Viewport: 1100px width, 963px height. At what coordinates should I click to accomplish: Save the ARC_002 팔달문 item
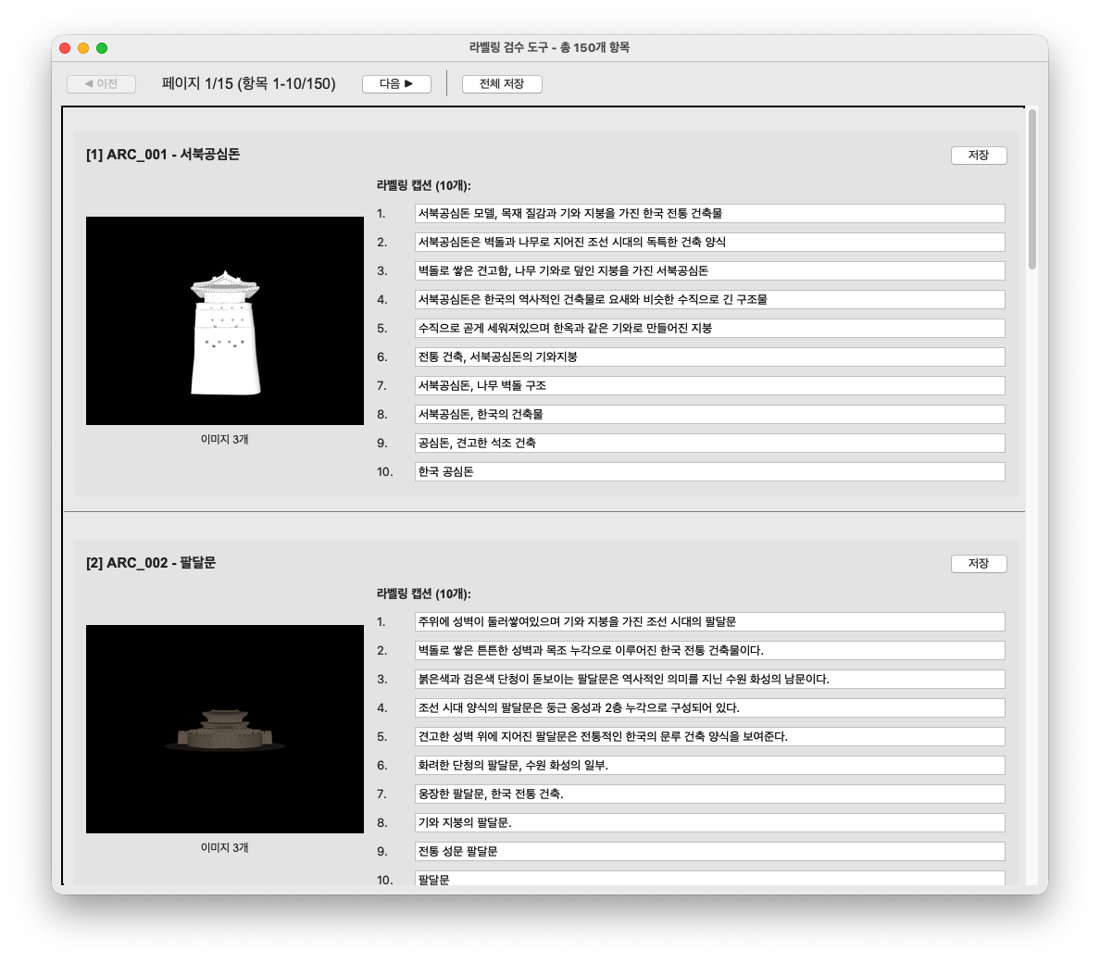pos(978,564)
